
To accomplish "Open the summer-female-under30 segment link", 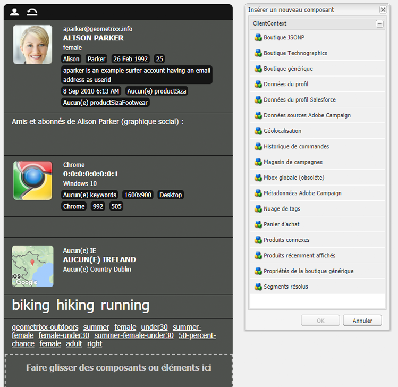I will point(134,335).
